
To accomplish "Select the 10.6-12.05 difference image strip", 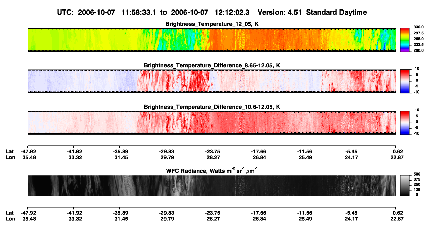I will [x=212, y=123].
